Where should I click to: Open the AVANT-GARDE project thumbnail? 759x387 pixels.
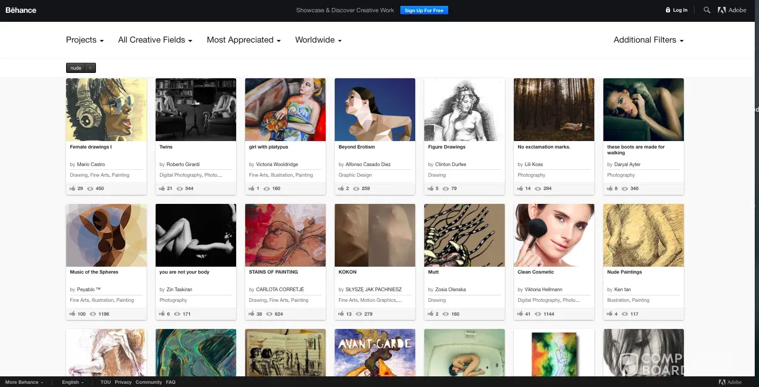pos(375,352)
